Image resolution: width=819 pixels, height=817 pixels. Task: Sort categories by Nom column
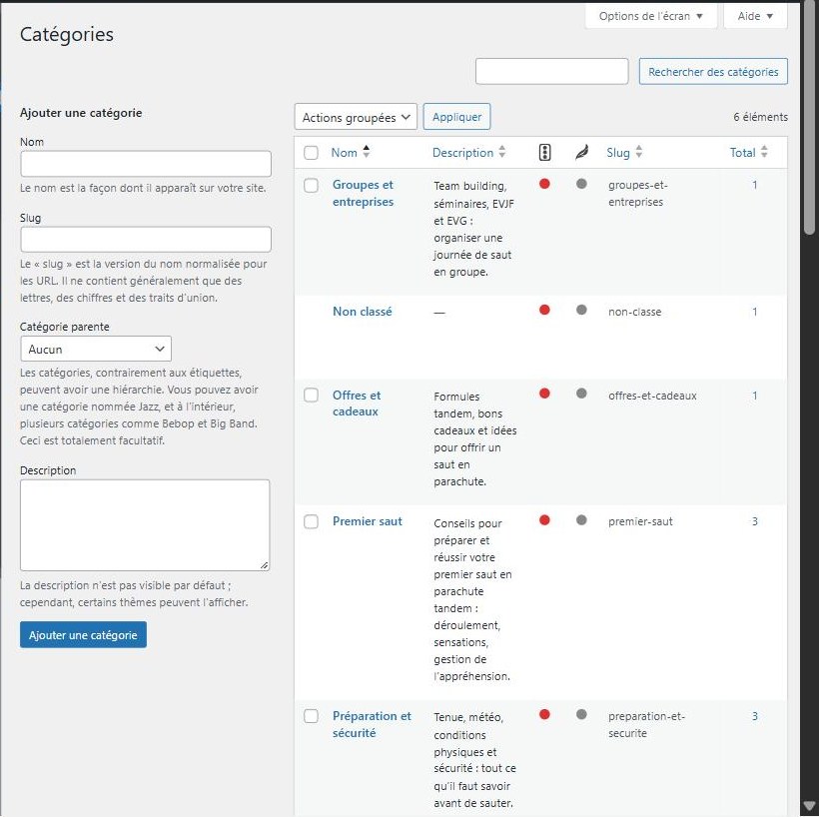coord(344,153)
